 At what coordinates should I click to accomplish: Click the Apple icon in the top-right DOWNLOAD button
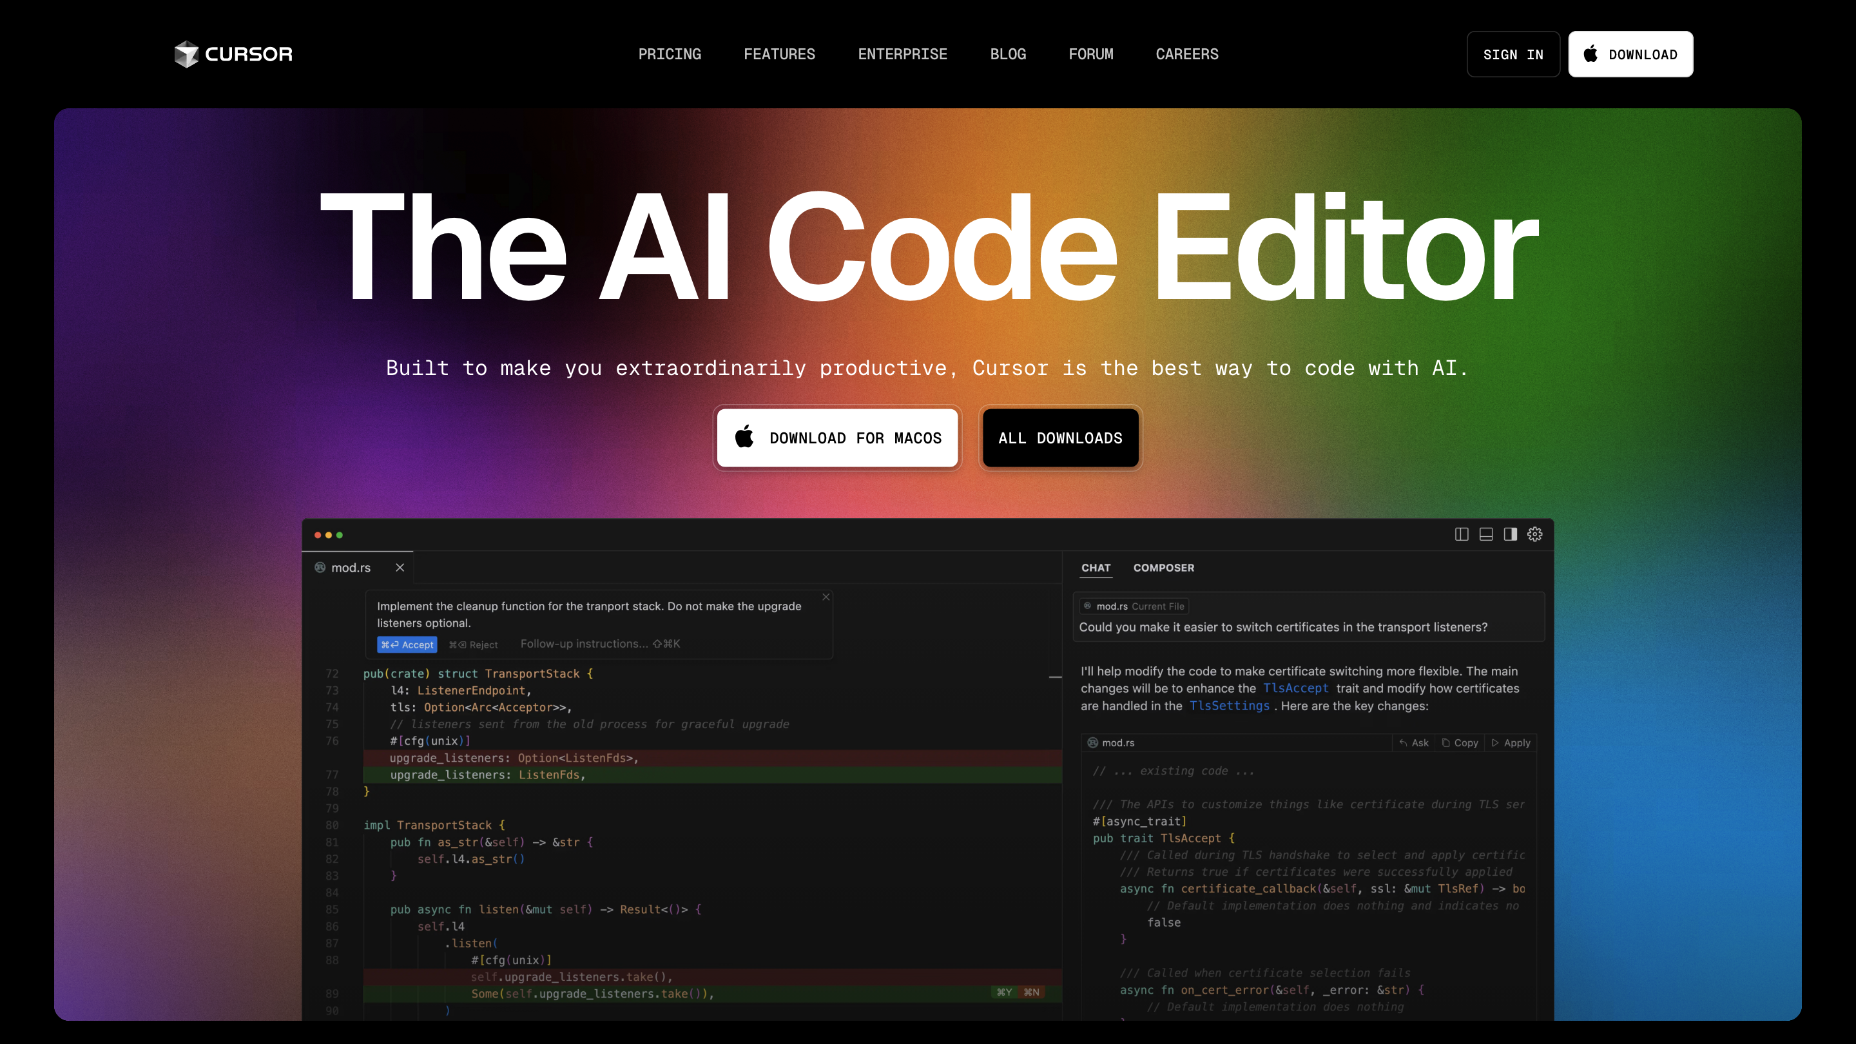click(x=1591, y=54)
